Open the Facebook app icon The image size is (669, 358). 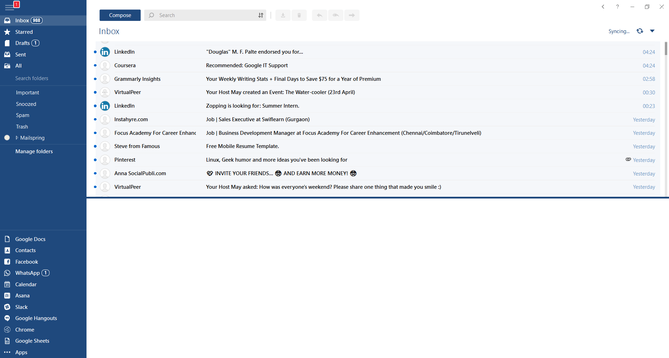[x=7, y=262]
